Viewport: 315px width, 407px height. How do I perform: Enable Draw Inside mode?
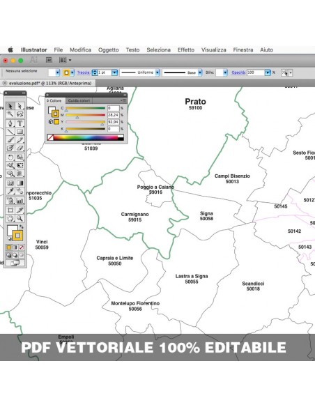point(22,255)
